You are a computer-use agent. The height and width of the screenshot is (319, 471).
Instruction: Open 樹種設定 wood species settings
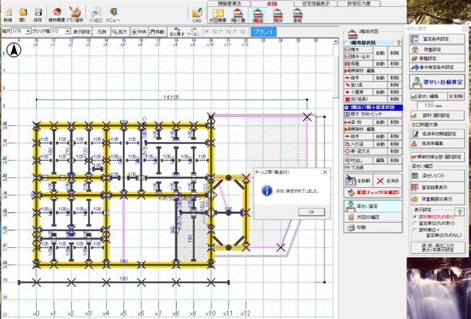(x=437, y=58)
